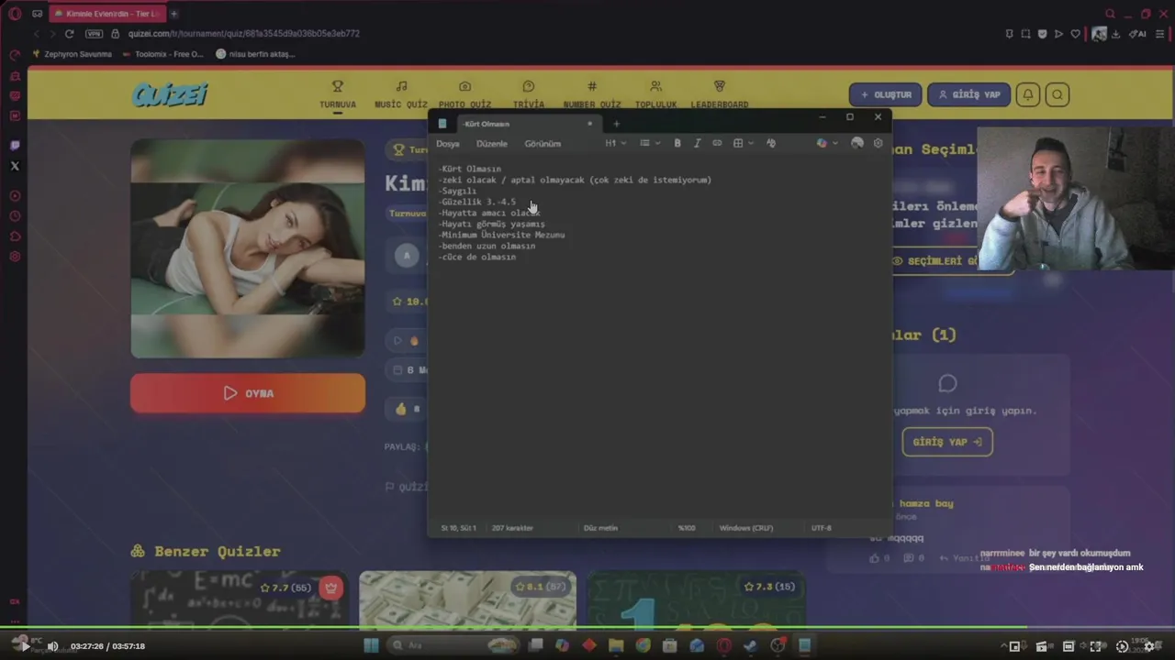Mute the video volume
The height and width of the screenshot is (660, 1175).
coord(52,645)
